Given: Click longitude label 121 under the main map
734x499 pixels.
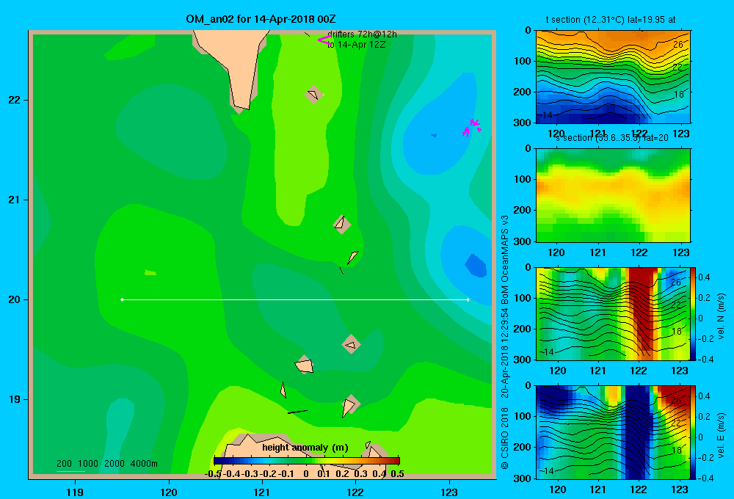Looking at the screenshot, I should (262, 492).
